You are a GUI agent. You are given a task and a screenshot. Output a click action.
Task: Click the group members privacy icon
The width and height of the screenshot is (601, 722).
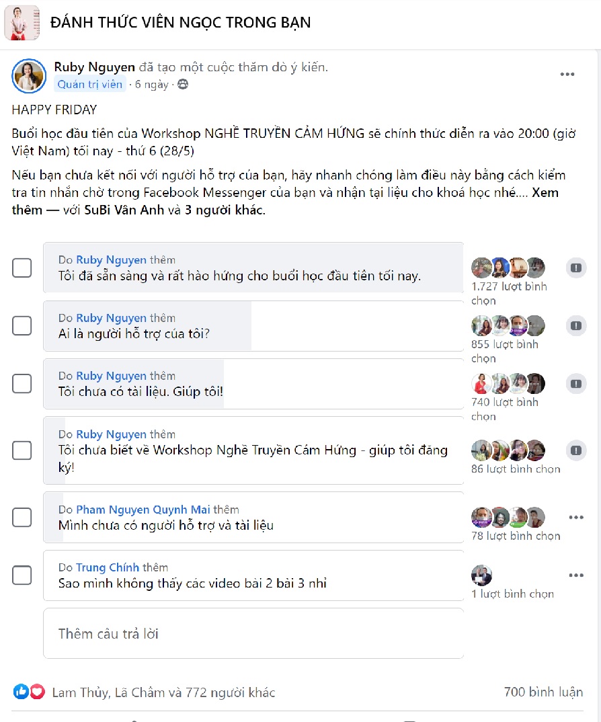click(183, 85)
